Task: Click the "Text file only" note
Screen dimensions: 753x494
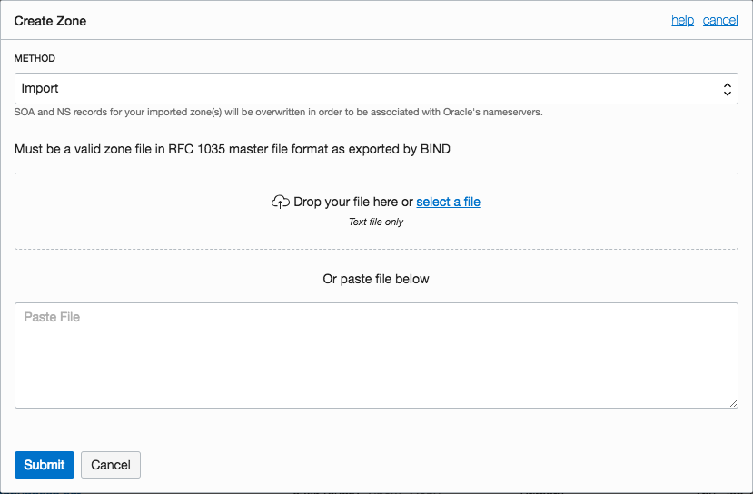Action: pyautogui.click(x=376, y=222)
